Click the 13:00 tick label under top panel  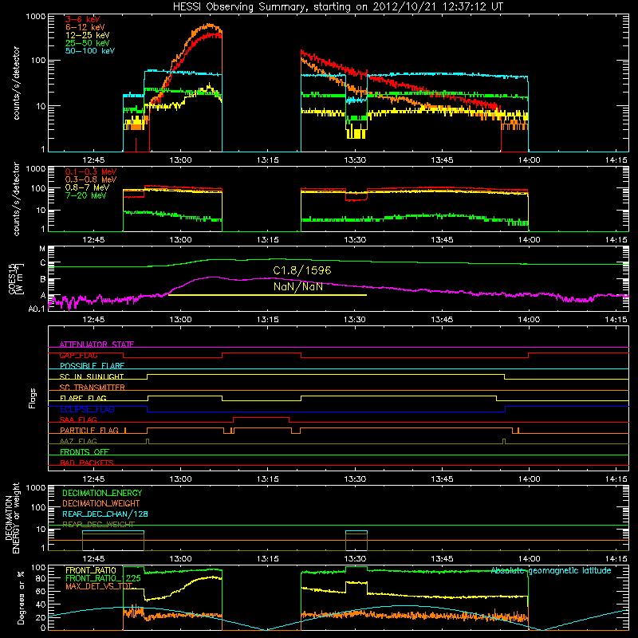(180, 160)
